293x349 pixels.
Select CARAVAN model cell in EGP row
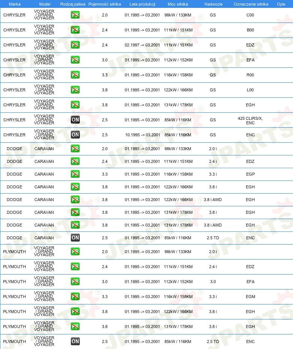[44, 174]
